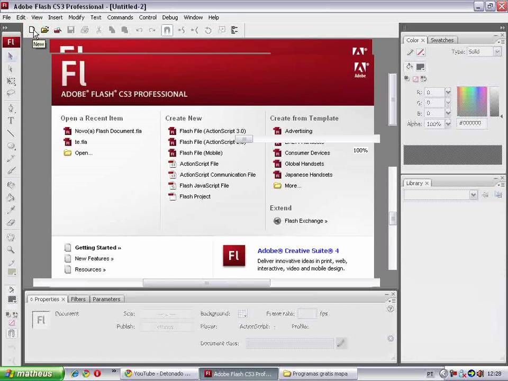Open Getting Started link

(98, 248)
